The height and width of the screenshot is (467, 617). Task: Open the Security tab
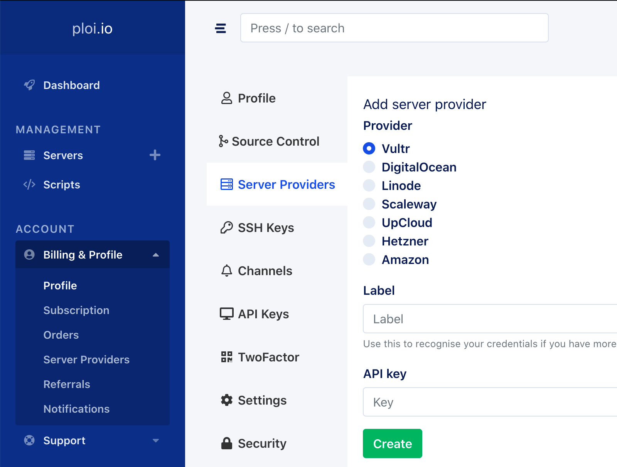coord(277,443)
